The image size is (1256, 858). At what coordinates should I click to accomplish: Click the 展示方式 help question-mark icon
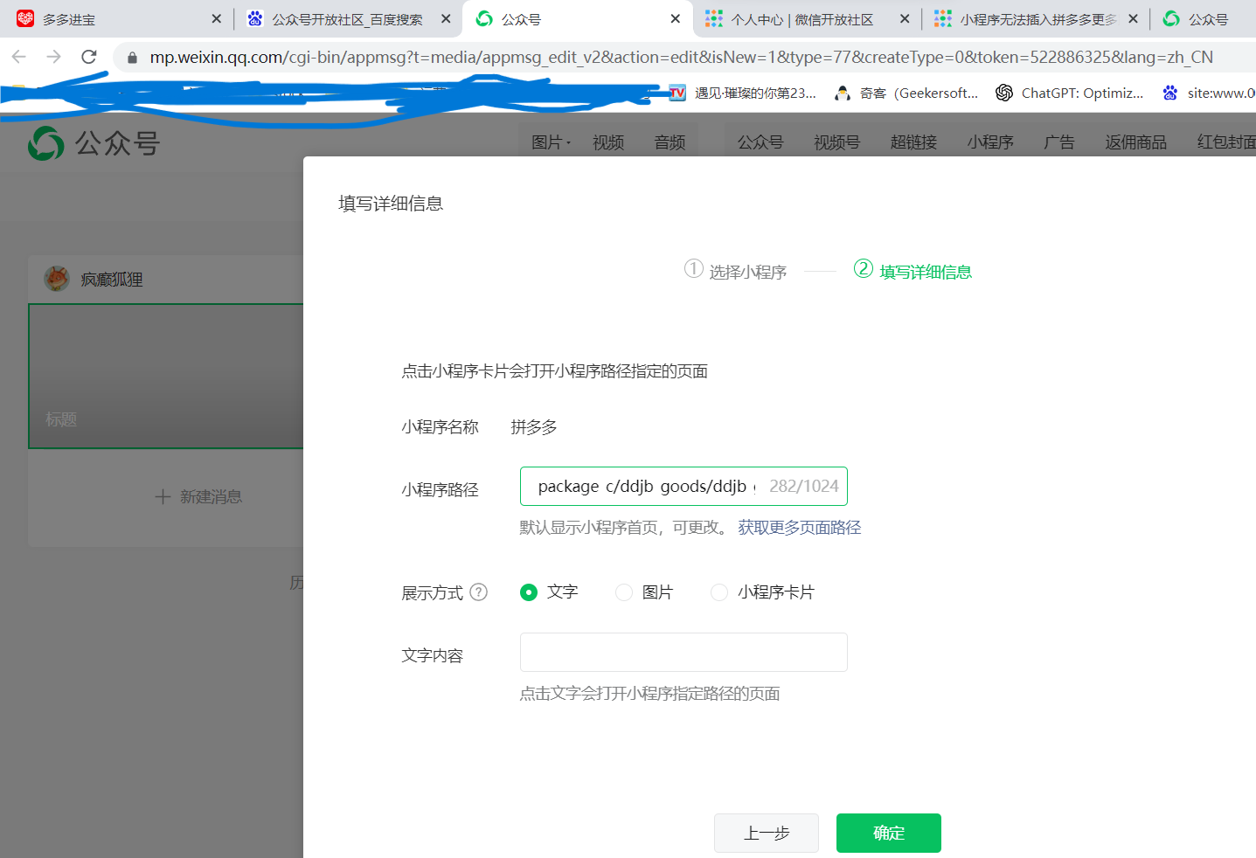coord(478,592)
